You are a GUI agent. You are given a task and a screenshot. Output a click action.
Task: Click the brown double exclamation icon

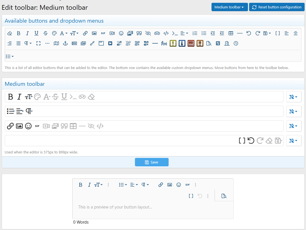200,43
